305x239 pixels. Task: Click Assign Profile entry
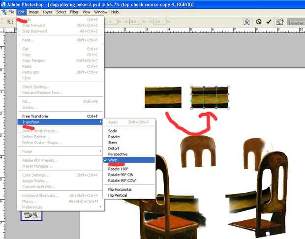tap(60, 181)
